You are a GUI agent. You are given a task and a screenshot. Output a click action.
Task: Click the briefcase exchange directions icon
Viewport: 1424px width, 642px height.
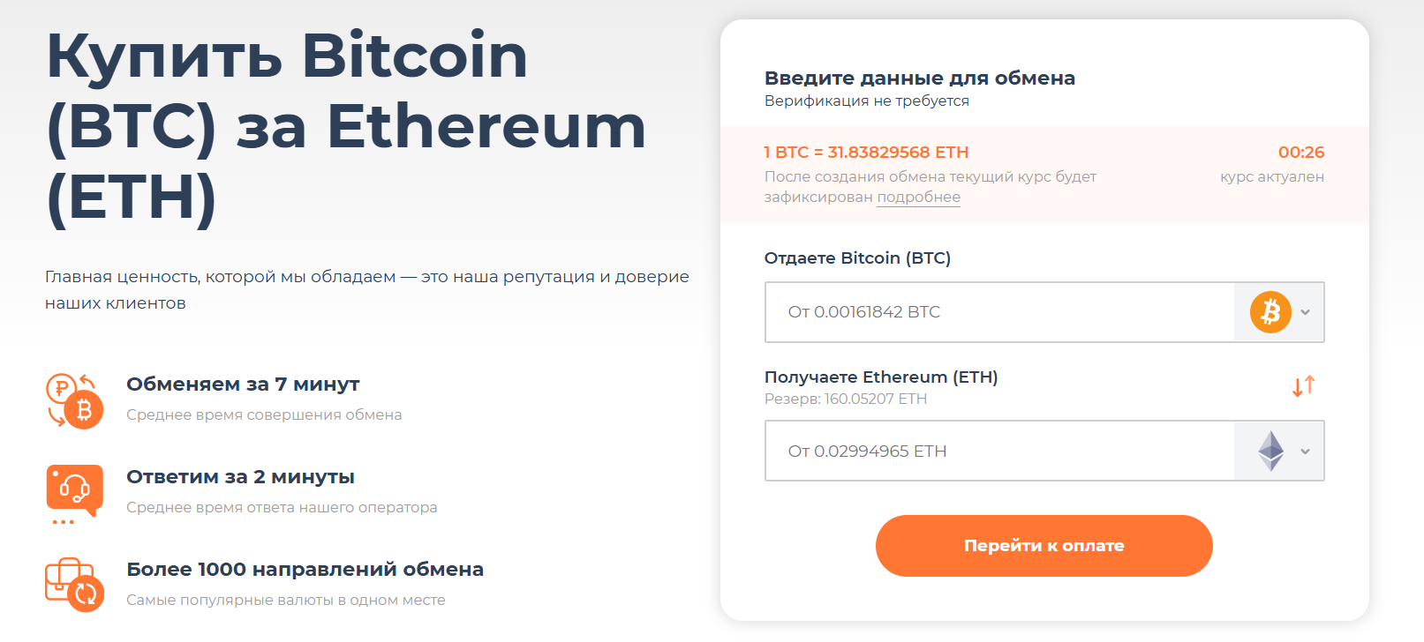coord(74,584)
